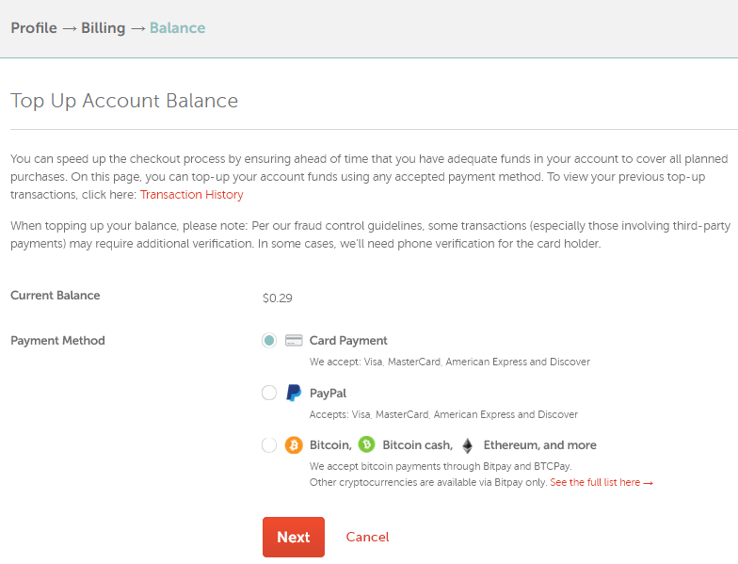Click the PayPal label text
This screenshot has width=738, height=564.
click(x=328, y=394)
